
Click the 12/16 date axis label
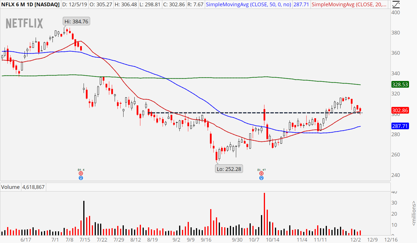(391, 240)
